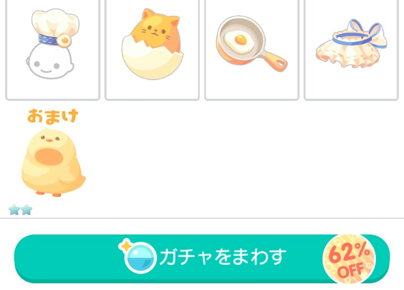Click the blue gem orb on gacha button

140,257
